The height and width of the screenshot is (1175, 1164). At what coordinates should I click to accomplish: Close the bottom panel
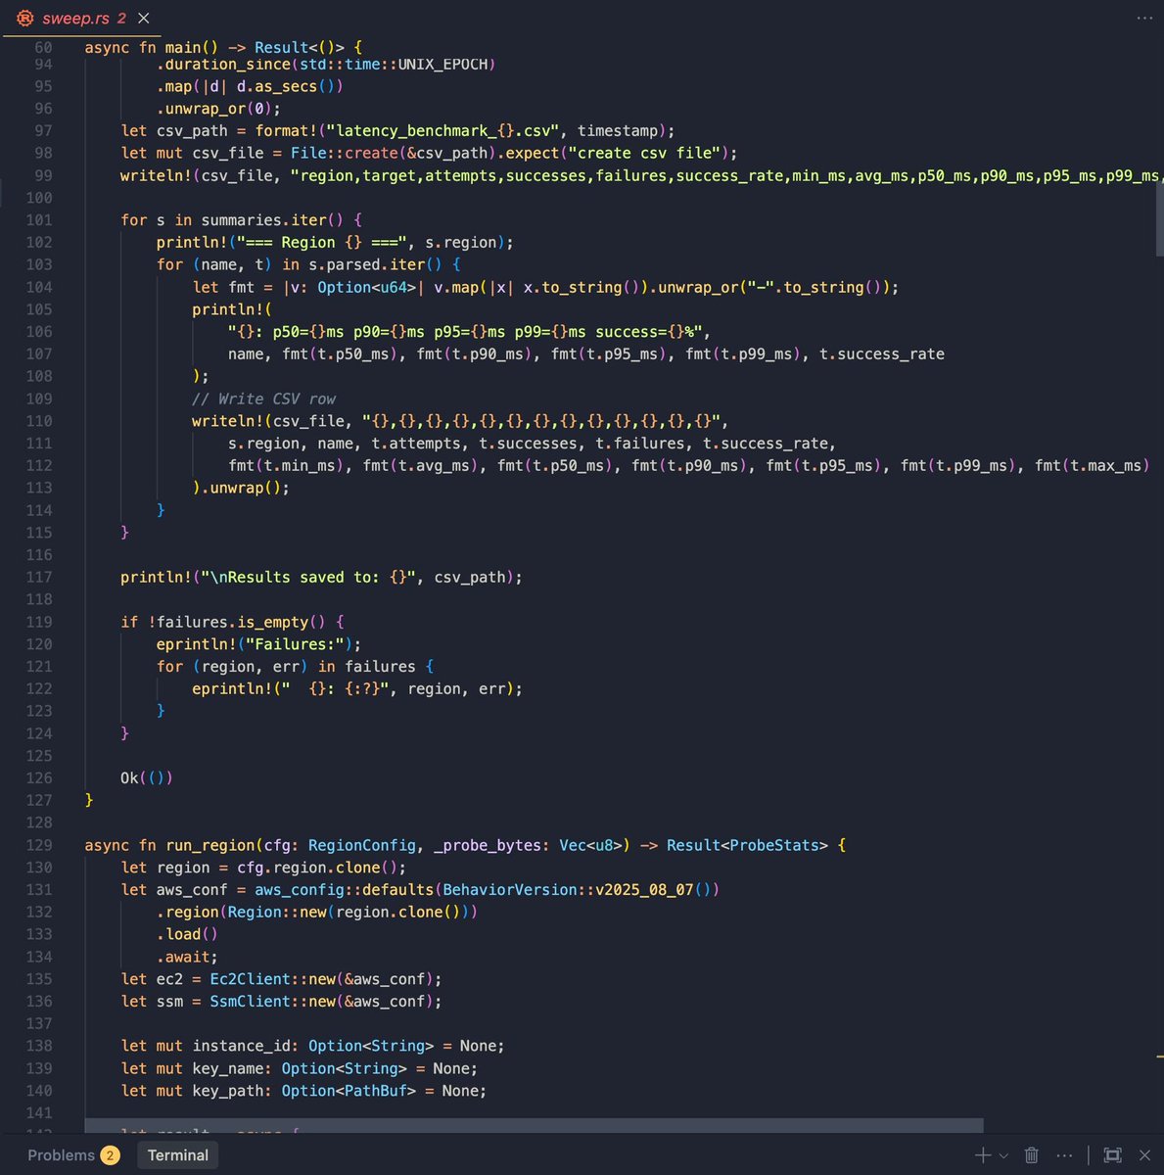(1144, 1155)
